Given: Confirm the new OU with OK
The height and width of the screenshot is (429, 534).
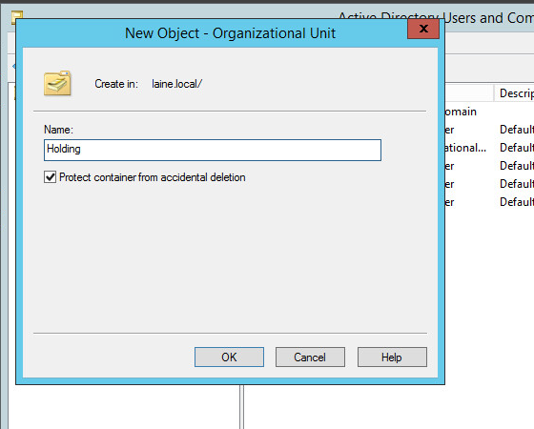Looking at the screenshot, I should pyautogui.click(x=229, y=357).
